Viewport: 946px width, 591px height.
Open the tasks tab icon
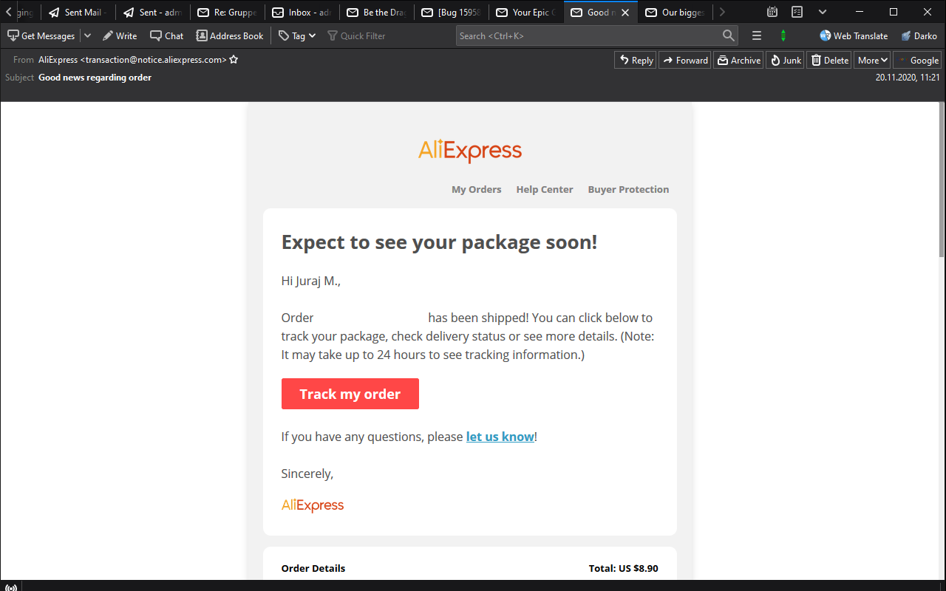pyautogui.click(x=797, y=12)
